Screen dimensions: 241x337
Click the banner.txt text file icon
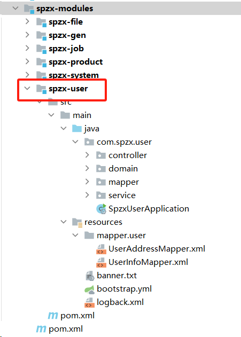click(x=90, y=276)
